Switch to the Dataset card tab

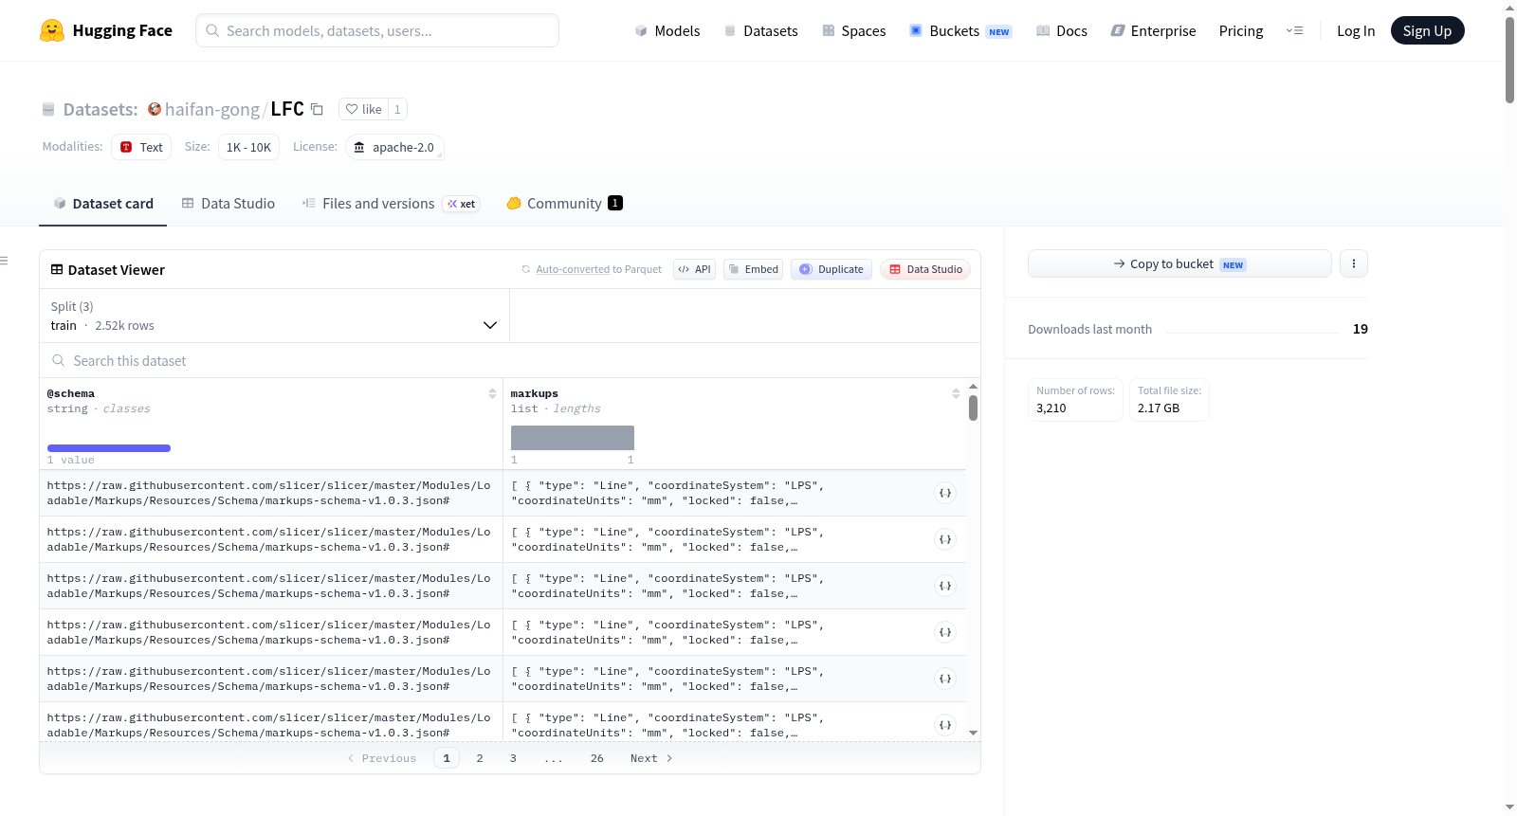pyautogui.click(x=102, y=204)
